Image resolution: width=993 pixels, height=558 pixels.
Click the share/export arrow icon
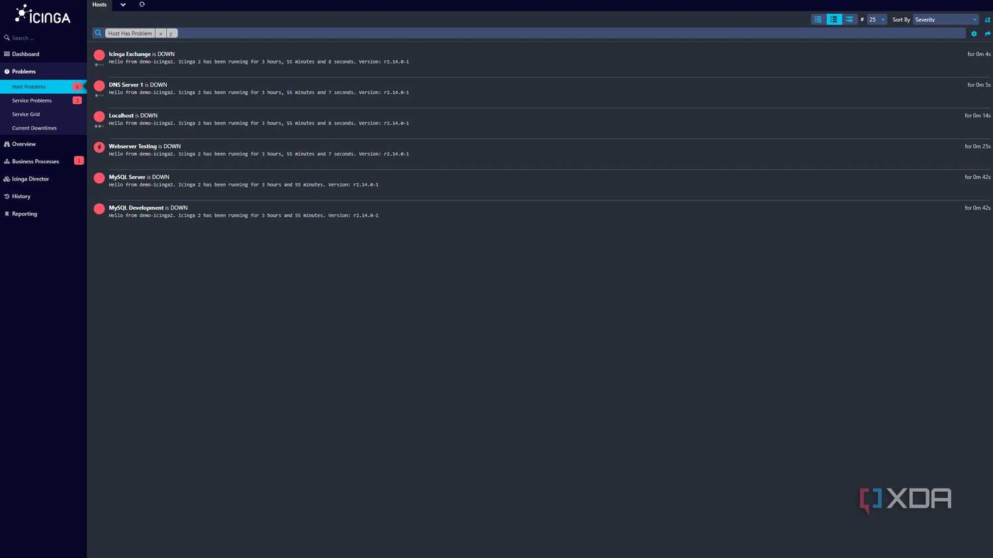pyautogui.click(x=987, y=34)
